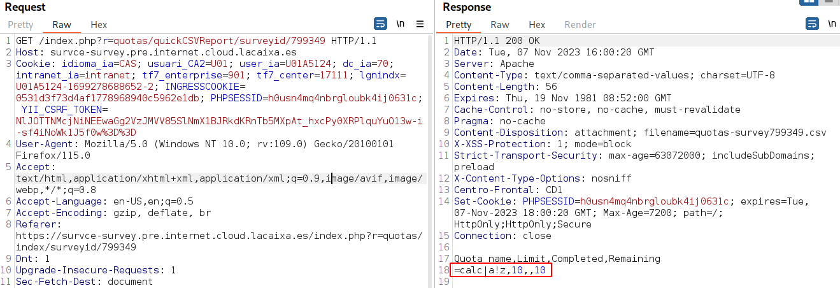The image size is (840, 288).
Task: Open the Render tab in Response panel
Action: click(580, 25)
